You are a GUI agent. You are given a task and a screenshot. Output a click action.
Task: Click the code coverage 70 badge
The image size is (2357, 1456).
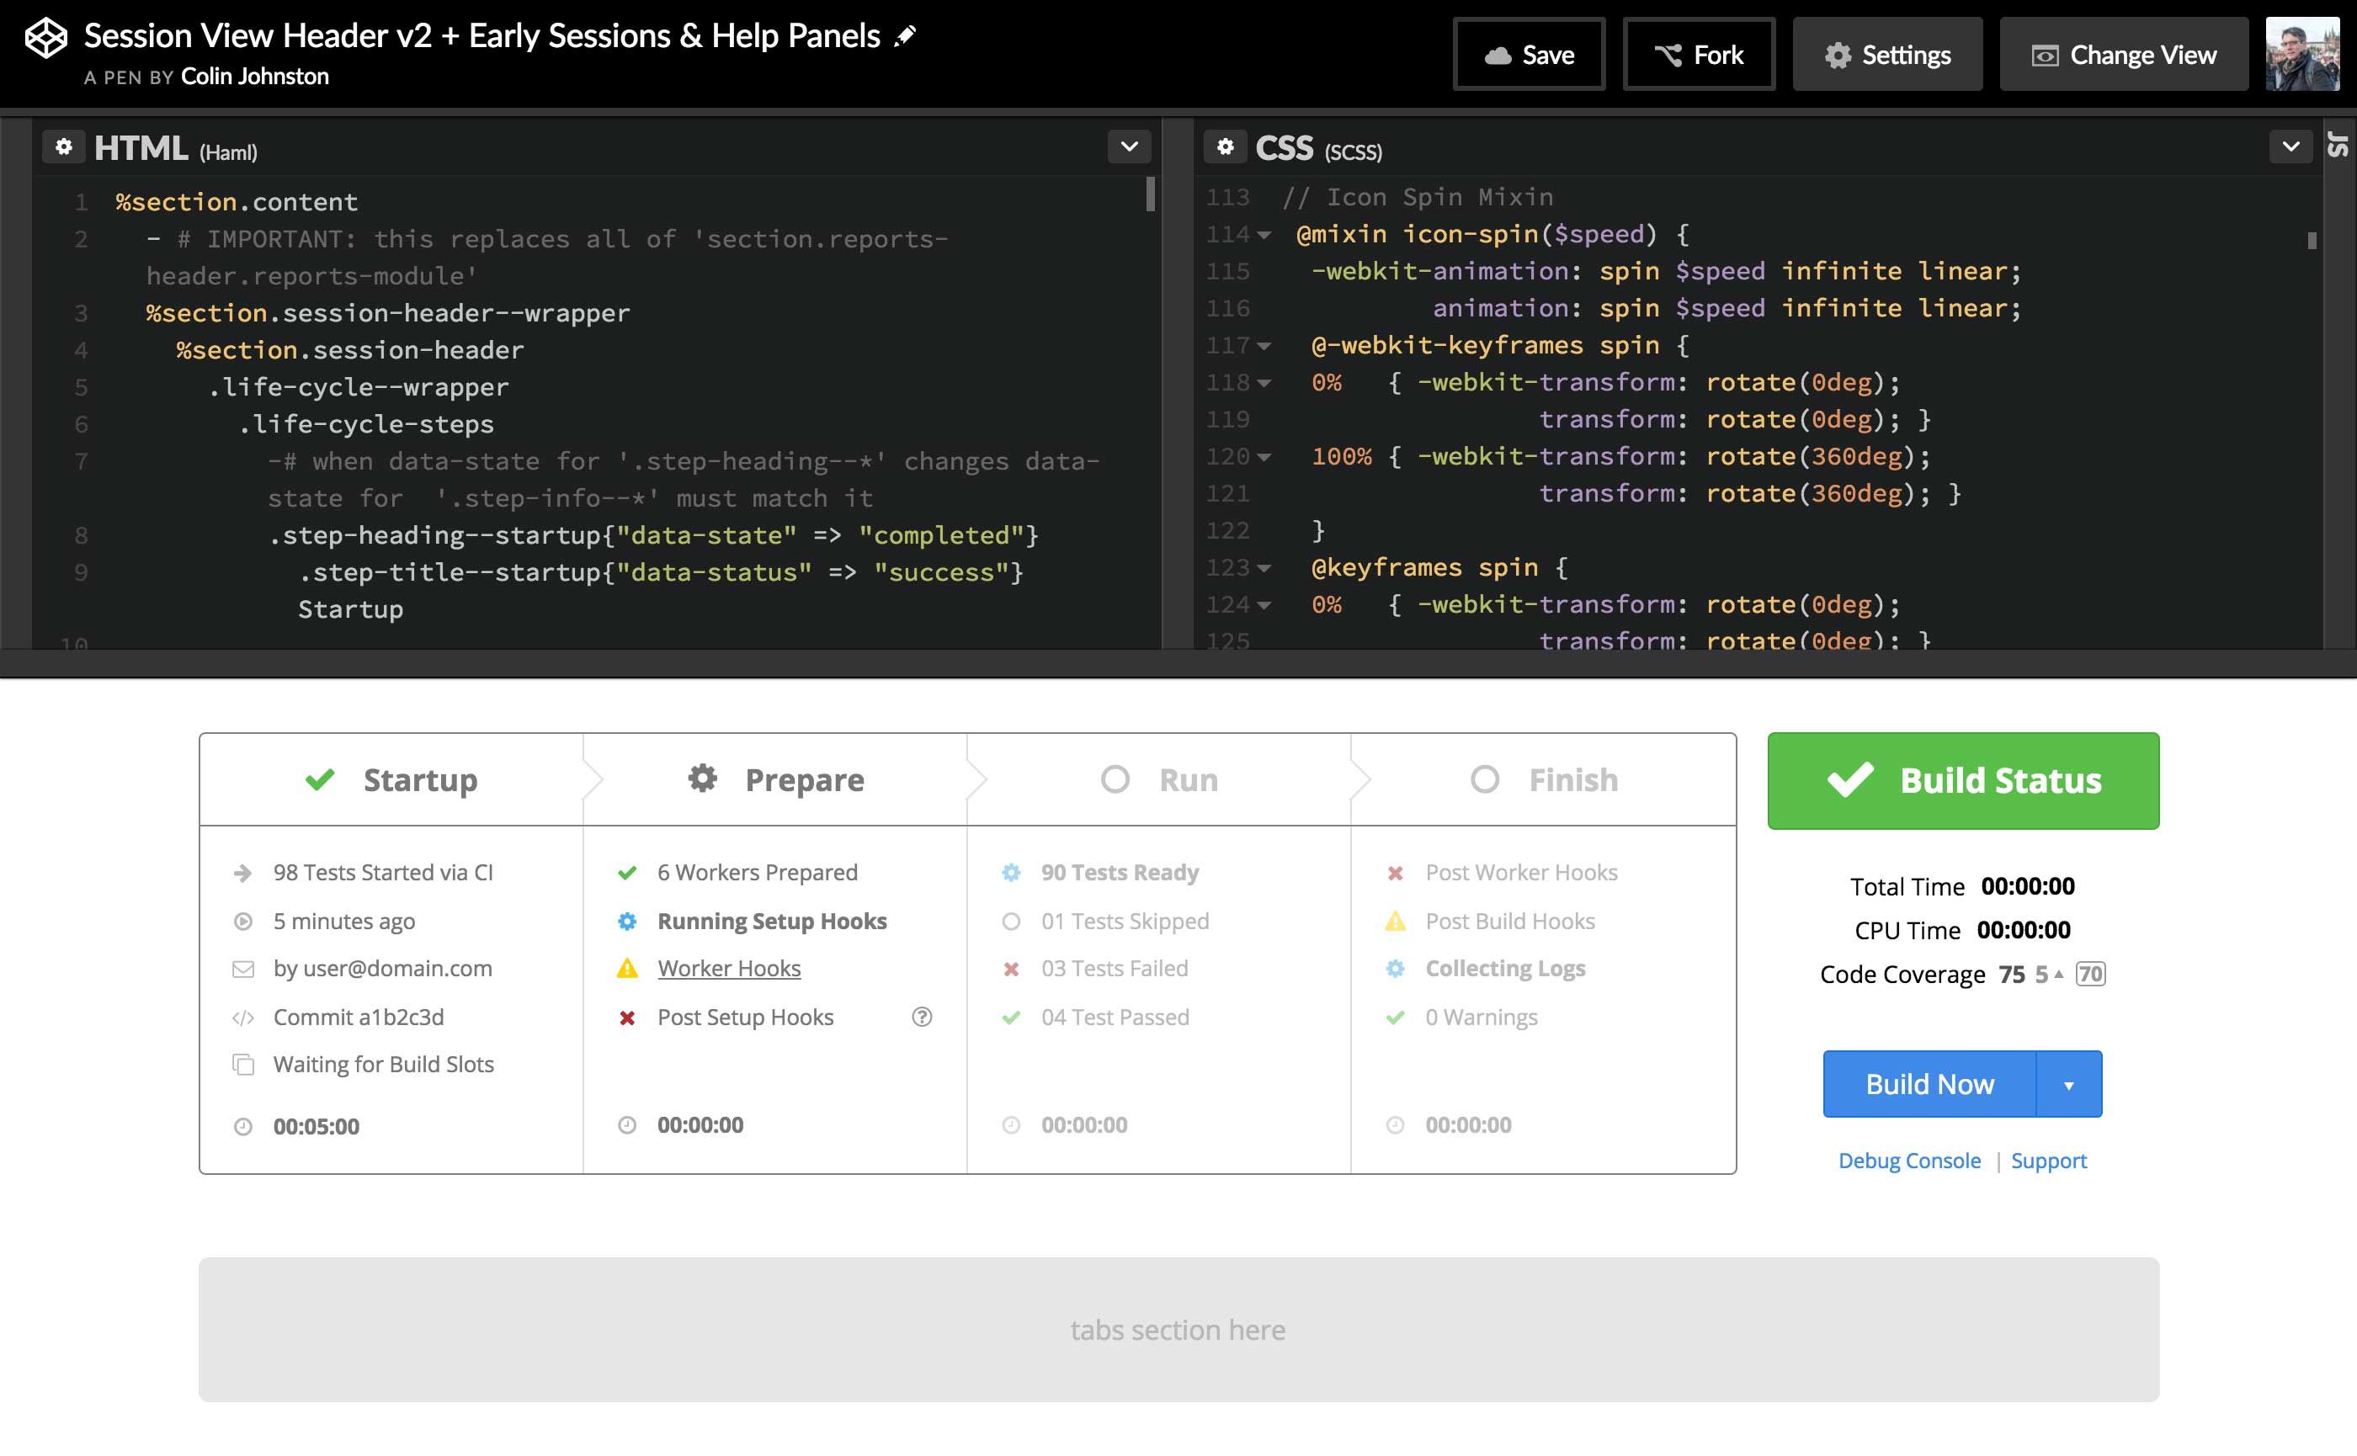[2090, 974]
